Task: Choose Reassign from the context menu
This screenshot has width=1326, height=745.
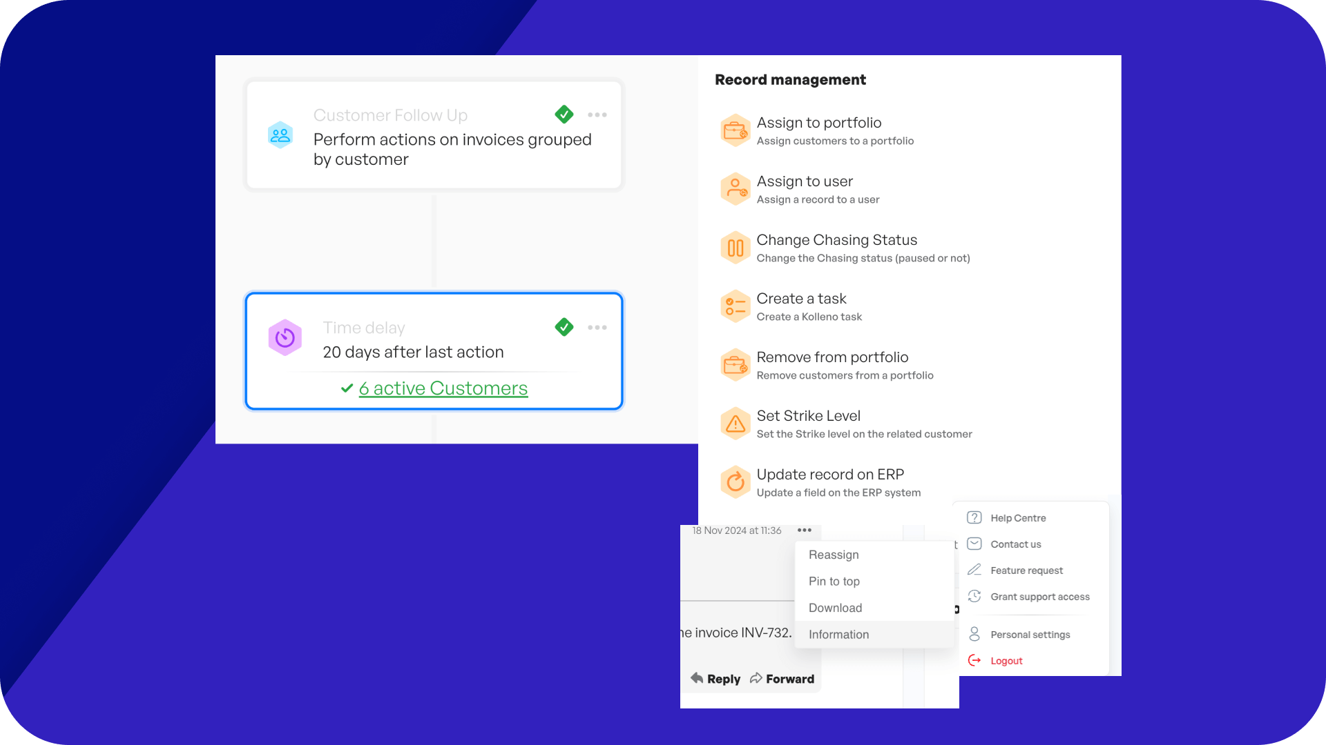Action: tap(834, 555)
